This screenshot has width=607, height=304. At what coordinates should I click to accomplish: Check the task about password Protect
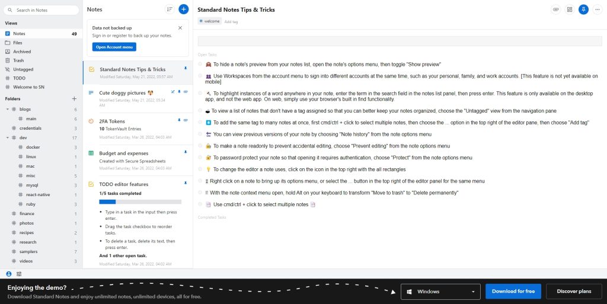200,158
